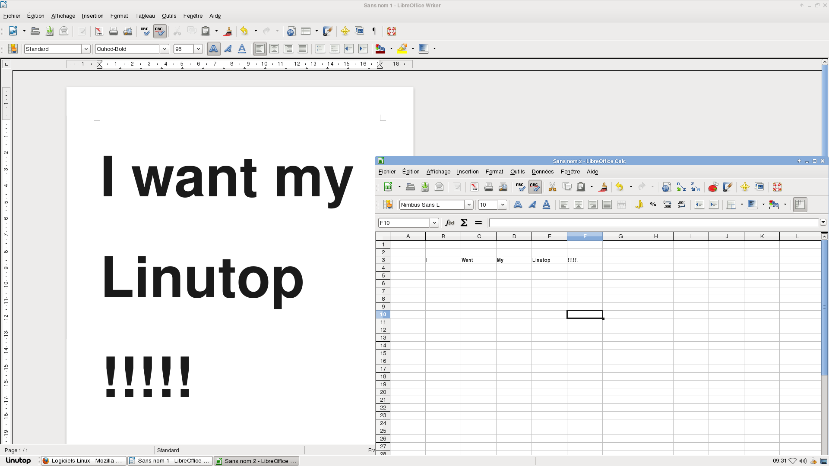This screenshot has width=829, height=466.
Task: Open Writer Insertion menu
Action: pyautogui.click(x=93, y=16)
